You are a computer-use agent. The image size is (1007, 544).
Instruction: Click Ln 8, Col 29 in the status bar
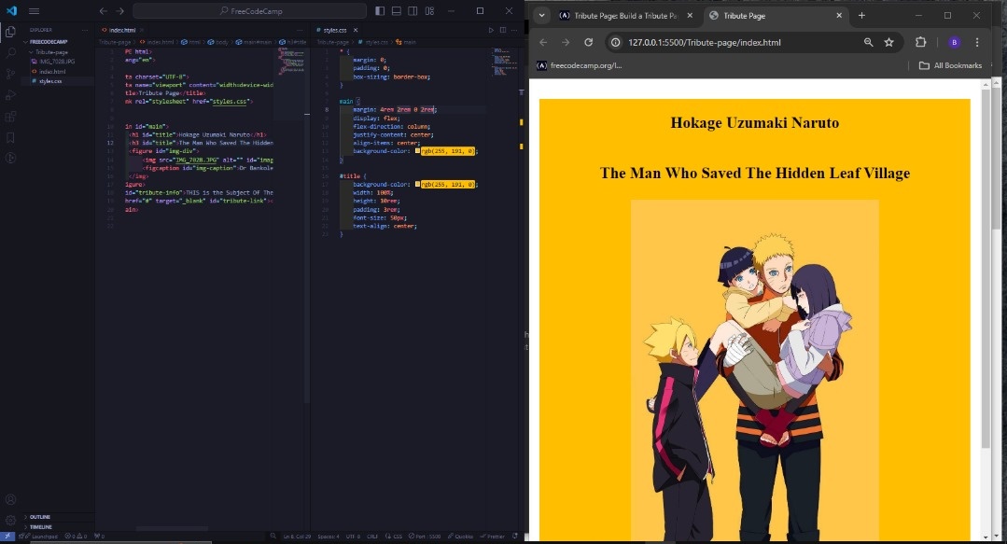pos(297,537)
